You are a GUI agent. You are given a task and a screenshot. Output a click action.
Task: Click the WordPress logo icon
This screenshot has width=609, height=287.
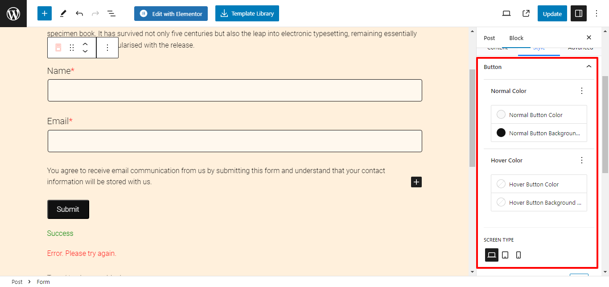coord(13,13)
